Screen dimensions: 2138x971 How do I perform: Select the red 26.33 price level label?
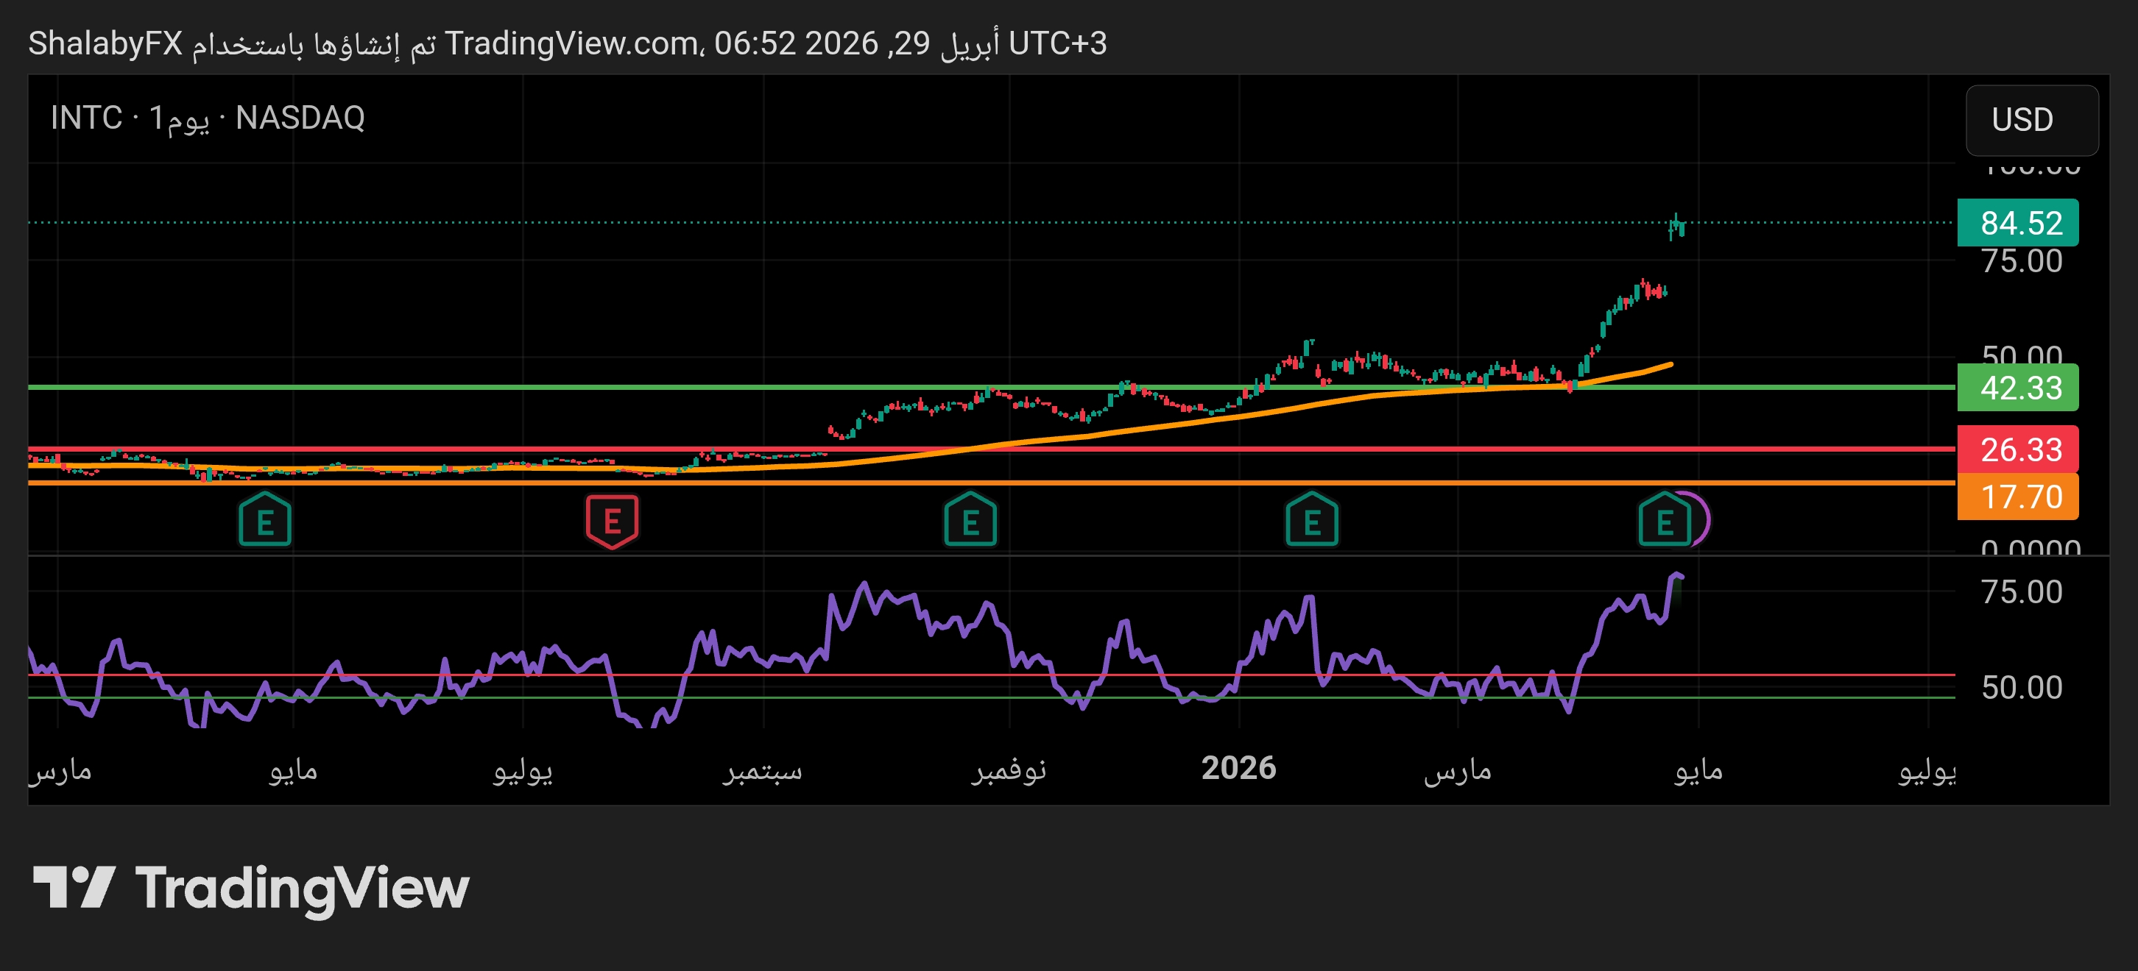2018,449
